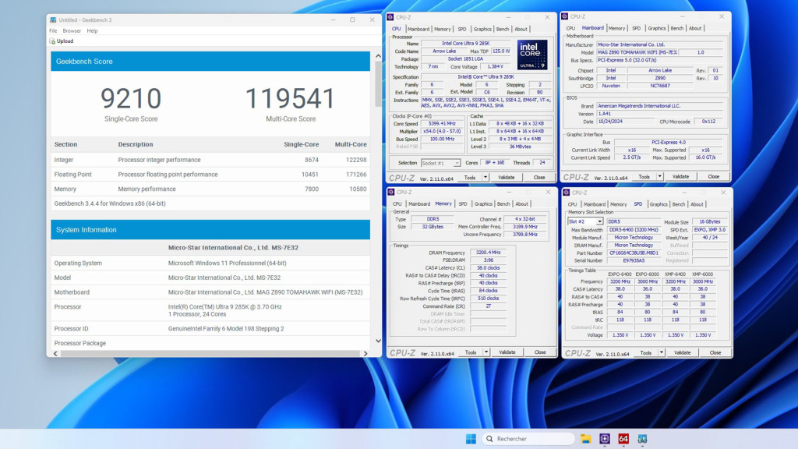Click CPU-Z icon in Mainboard window title
798x449 pixels.
click(x=564, y=16)
